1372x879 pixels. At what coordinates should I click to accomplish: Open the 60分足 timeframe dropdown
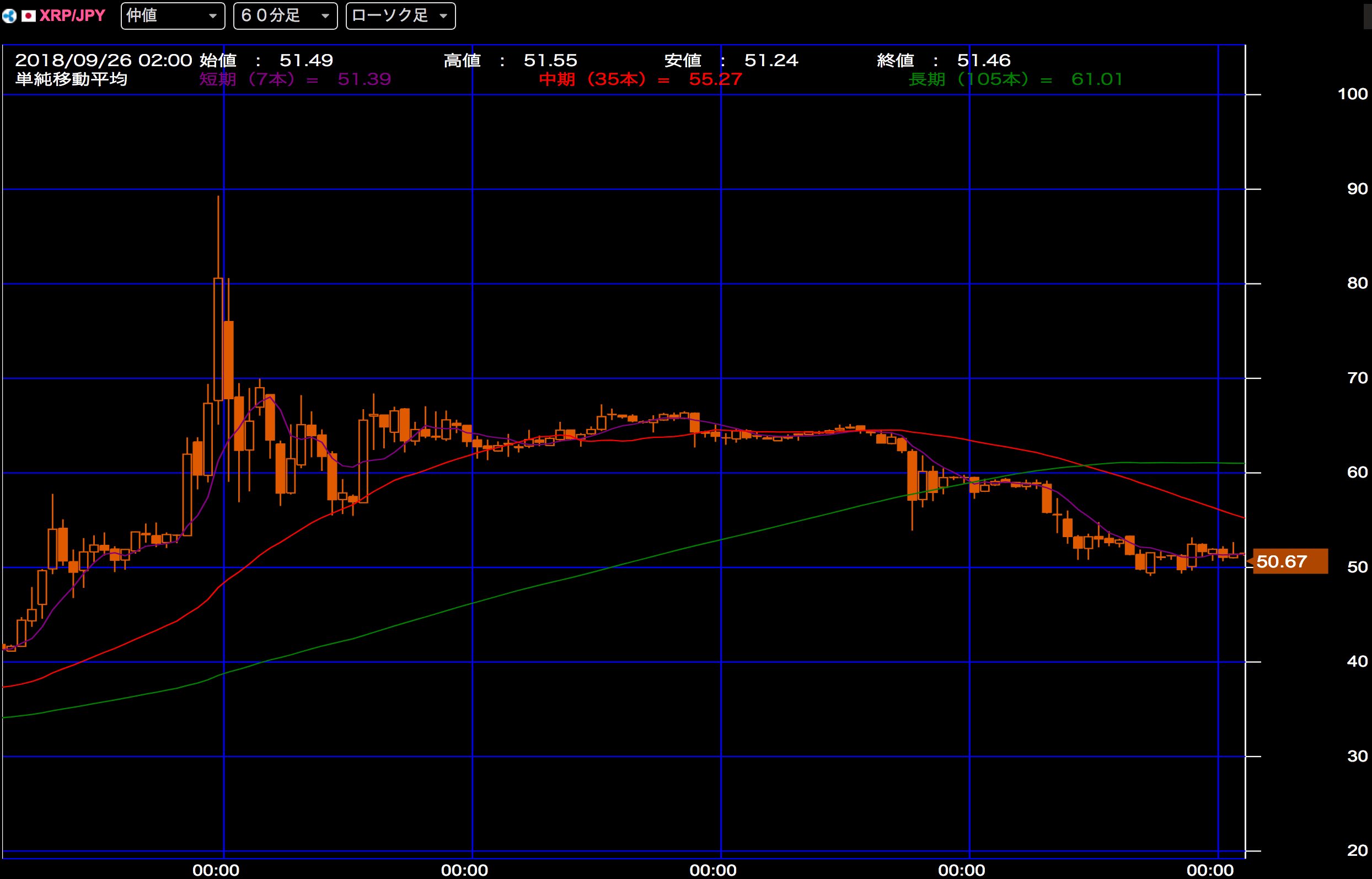285,16
